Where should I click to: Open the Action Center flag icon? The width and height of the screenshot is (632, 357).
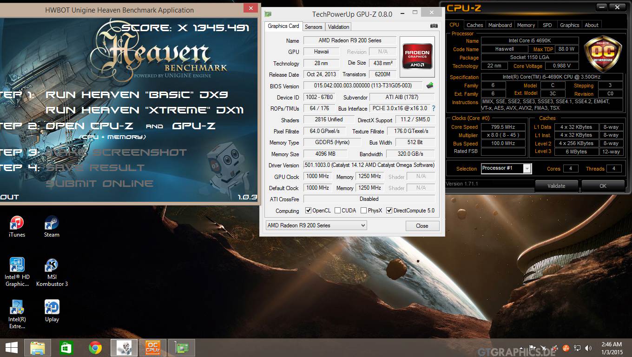click(x=533, y=347)
